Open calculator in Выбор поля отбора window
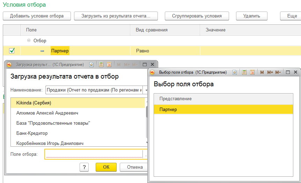The height and width of the screenshot is (183, 301). [x=244, y=72]
